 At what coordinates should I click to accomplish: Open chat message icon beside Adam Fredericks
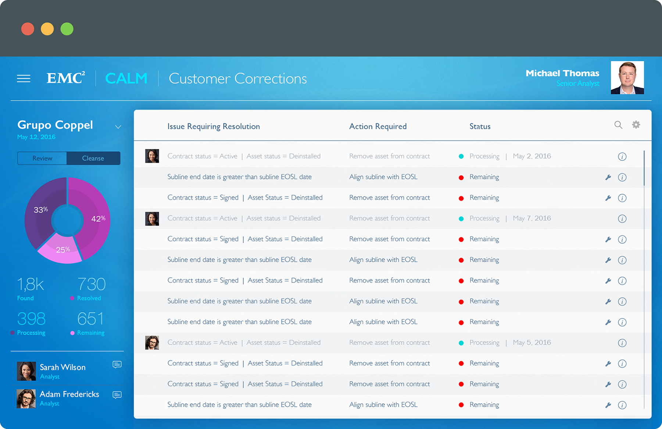click(117, 395)
